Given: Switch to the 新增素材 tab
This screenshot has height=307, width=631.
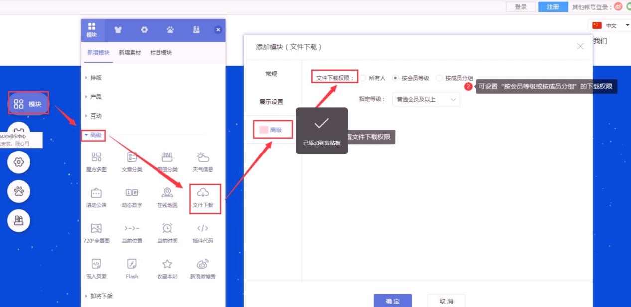Looking at the screenshot, I should [130, 53].
